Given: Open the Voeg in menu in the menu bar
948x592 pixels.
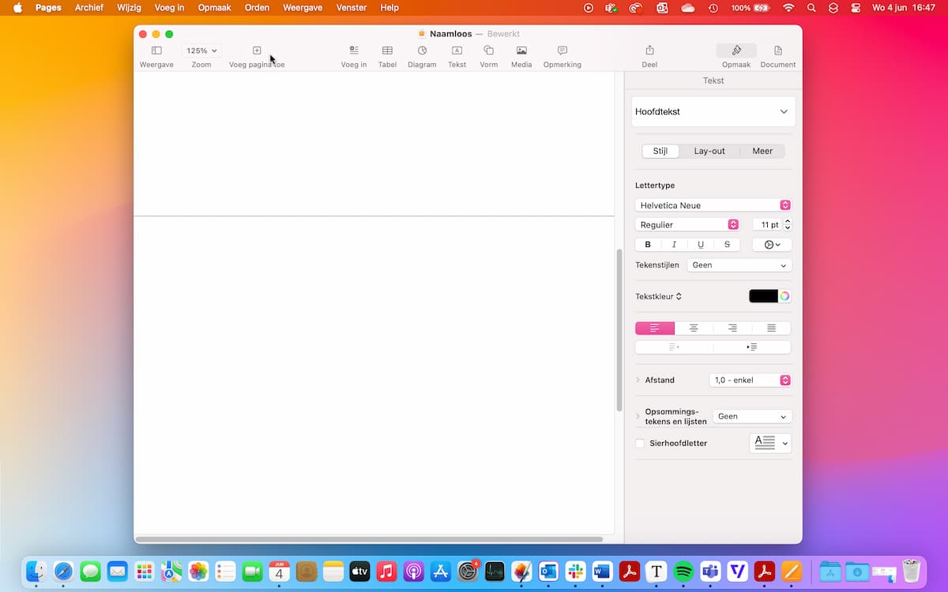Looking at the screenshot, I should (x=169, y=8).
